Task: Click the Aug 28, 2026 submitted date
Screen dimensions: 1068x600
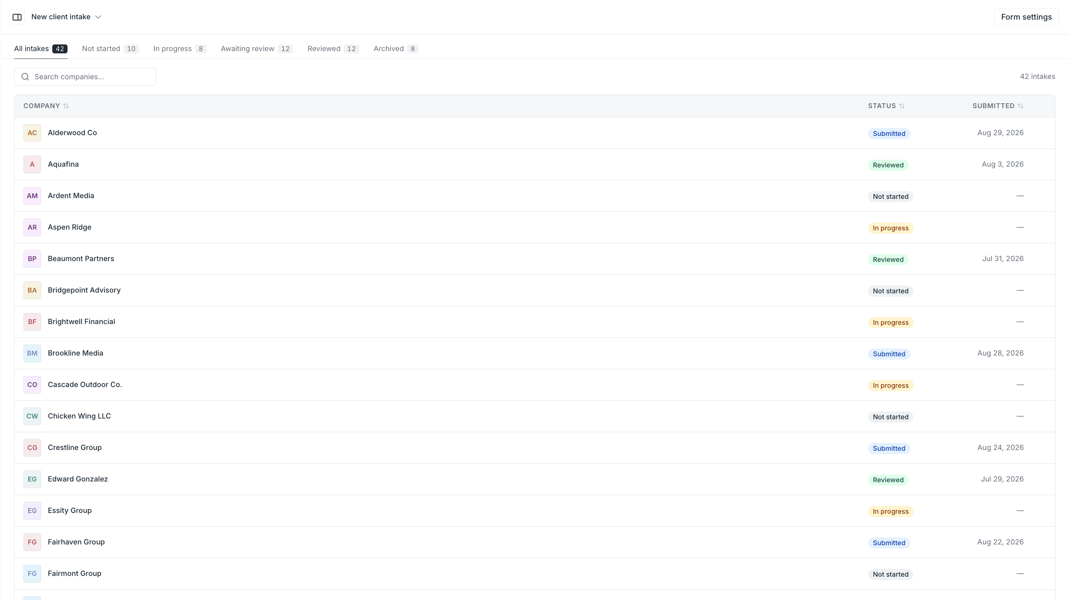Action: coord(1001,353)
